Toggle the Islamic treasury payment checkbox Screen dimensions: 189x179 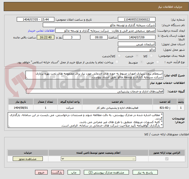[117, 62]
